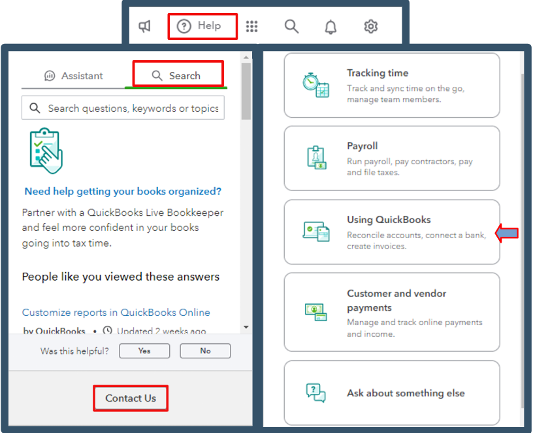
Task: Select the Using QuickBooks card
Action: click(x=392, y=232)
